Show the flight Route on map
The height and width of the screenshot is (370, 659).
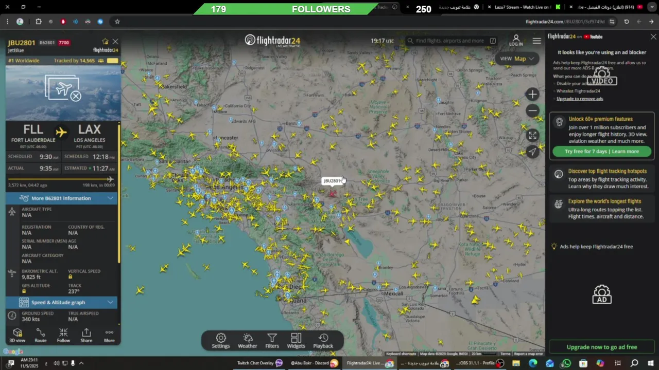point(41,335)
